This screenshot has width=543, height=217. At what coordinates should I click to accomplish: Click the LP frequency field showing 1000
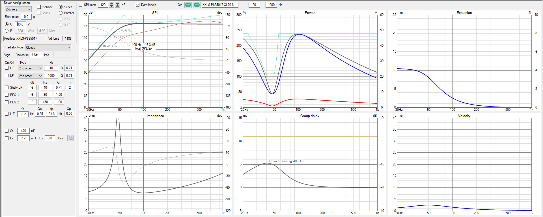click(51, 76)
